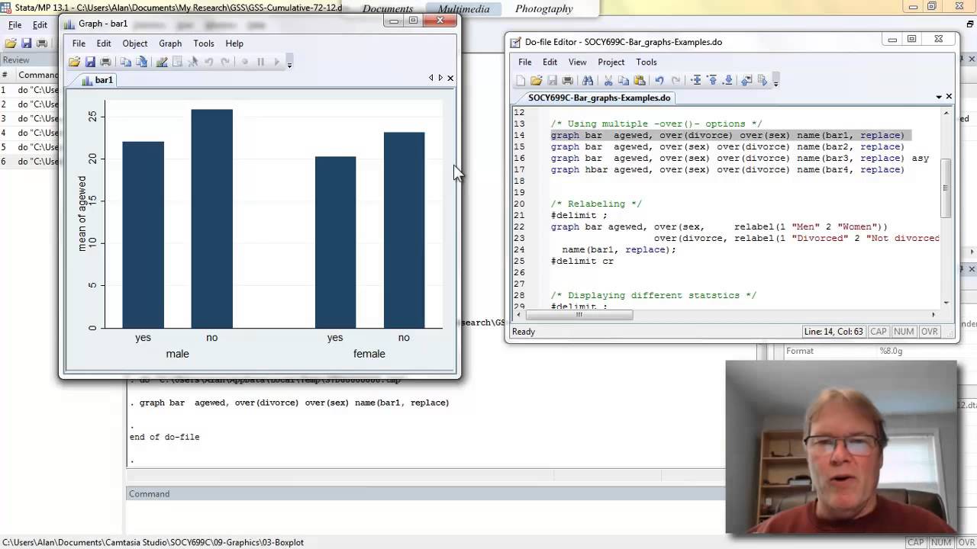The height and width of the screenshot is (549, 977).
Task: Click Copy graph icon in Graph toolbar
Action: tap(125, 62)
